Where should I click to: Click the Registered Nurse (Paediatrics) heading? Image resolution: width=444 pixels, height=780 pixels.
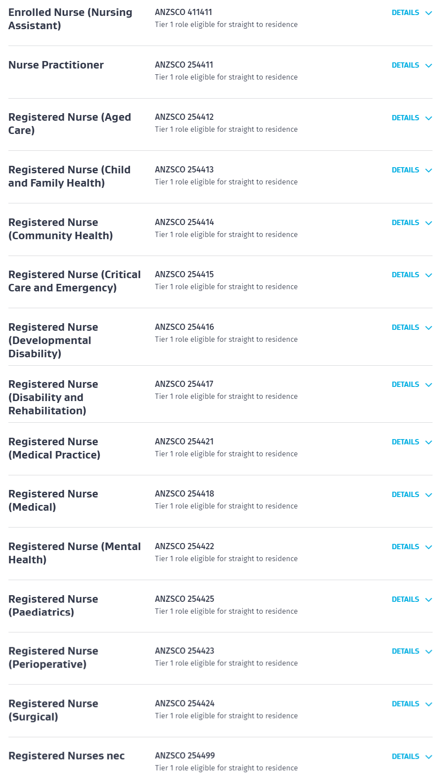[x=53, y=605]
